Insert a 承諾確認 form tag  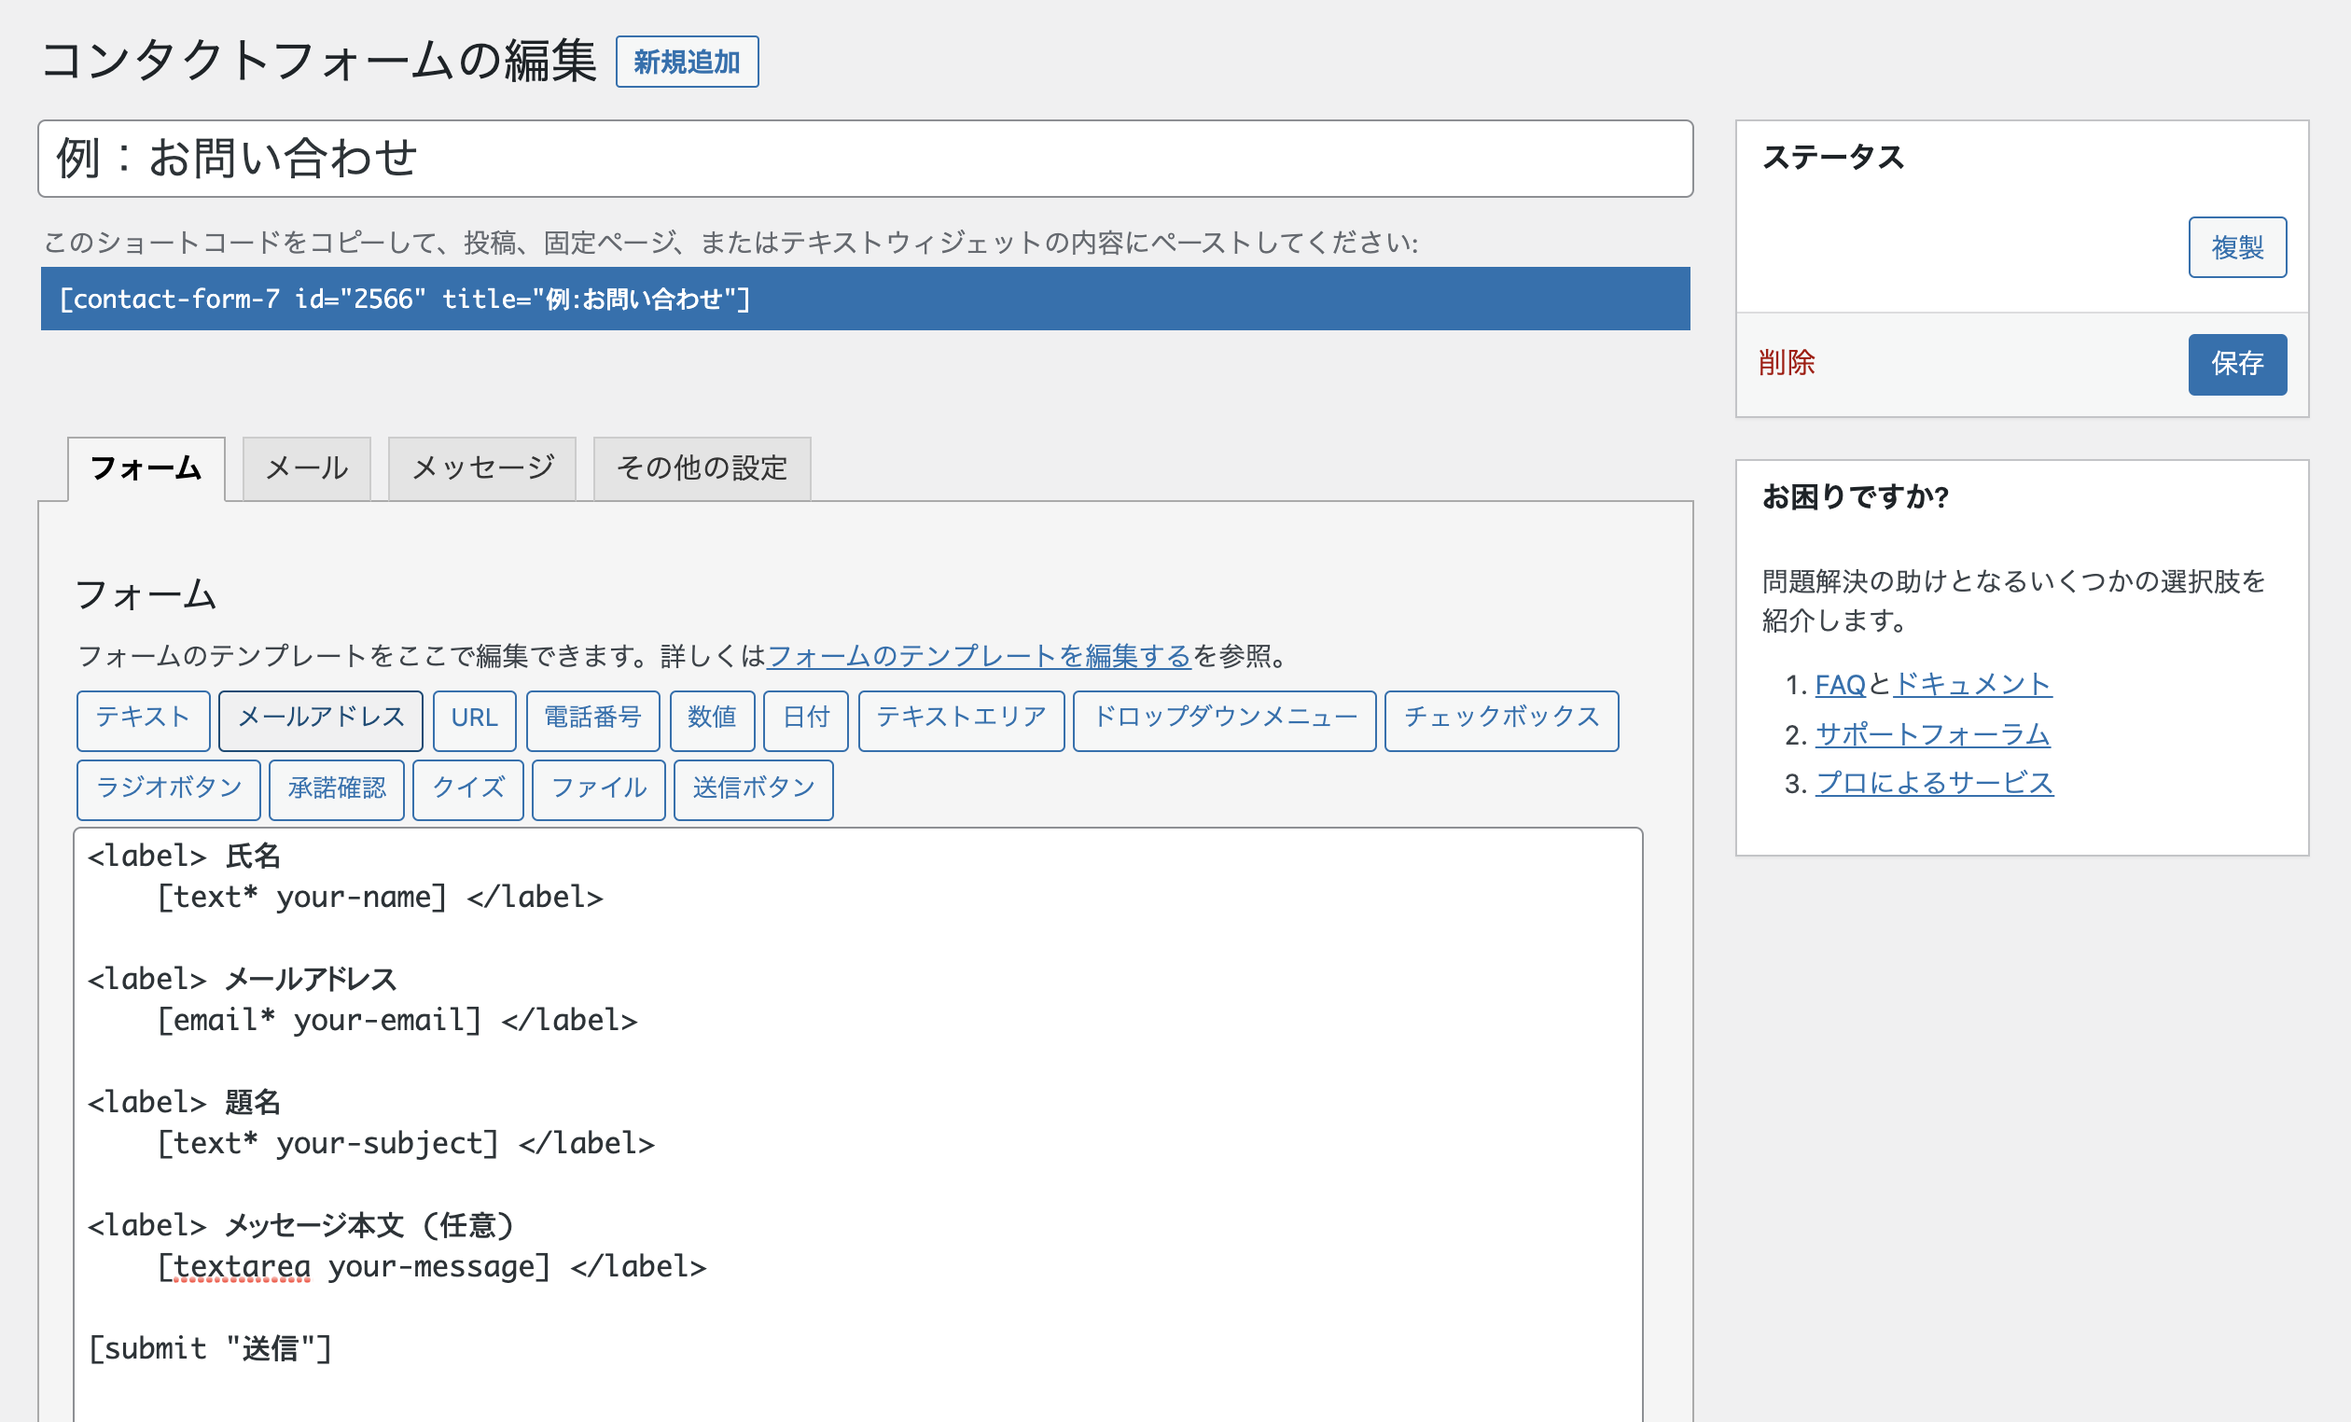pos(337,790)
